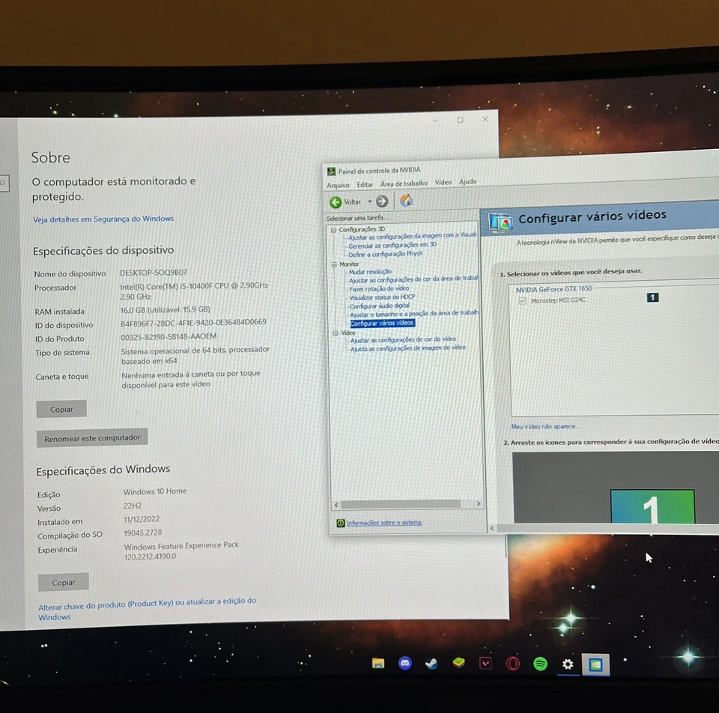Click the Configurar vários vídeos header icon
Screen dimensions: 719x713
point(500,222)
